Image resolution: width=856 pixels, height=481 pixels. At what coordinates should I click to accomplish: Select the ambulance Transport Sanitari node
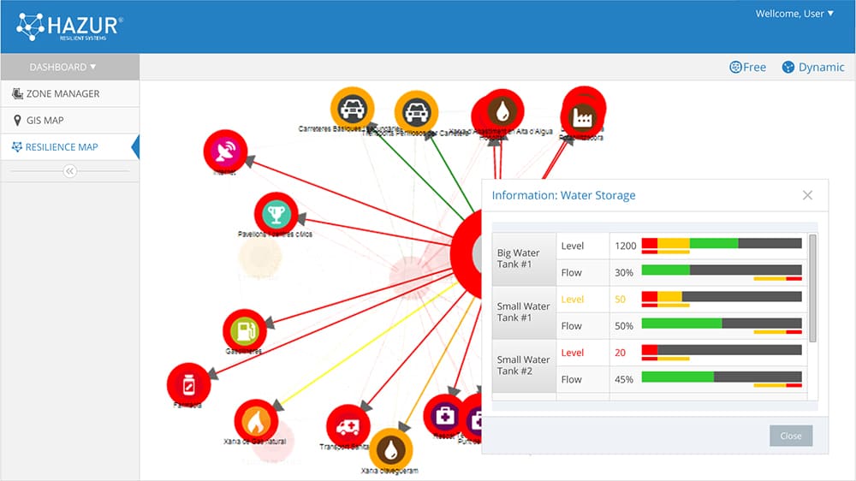point(348,426)
